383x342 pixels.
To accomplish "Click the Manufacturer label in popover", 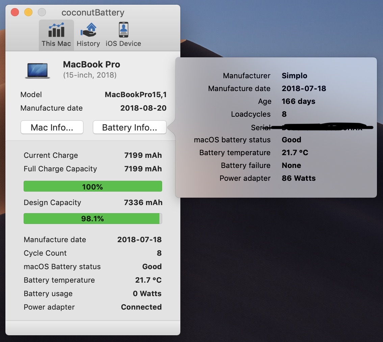I will (247, 76).
